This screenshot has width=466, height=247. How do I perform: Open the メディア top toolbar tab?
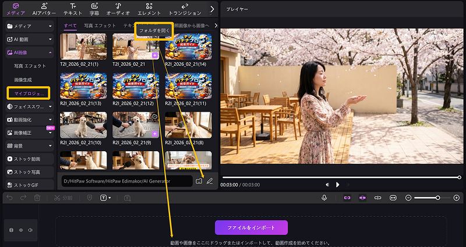tap(16, 9)
